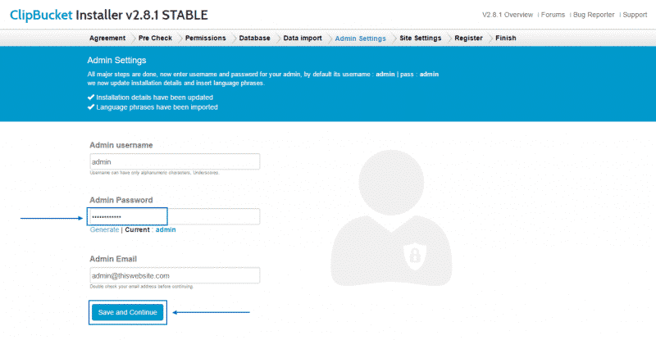This screenshot has width=656, height=340.
Task: Open the Database step tab
Action: point(254,38)
